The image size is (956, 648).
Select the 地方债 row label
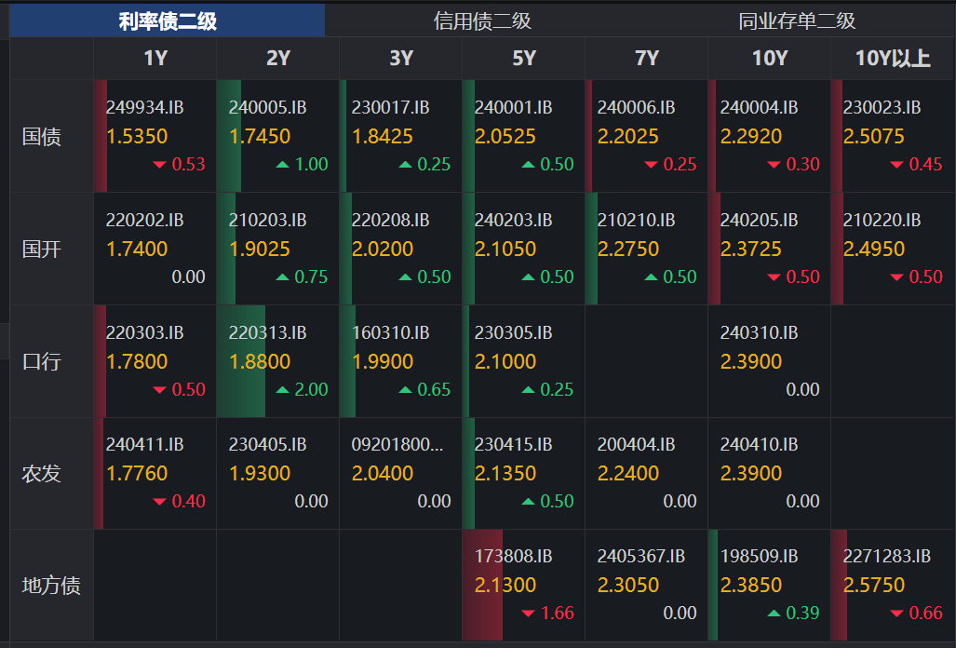coord(51,586)
